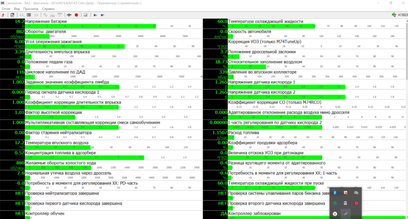
Task: Open Bluetooth tray icon
Action: tap(335, 193)
